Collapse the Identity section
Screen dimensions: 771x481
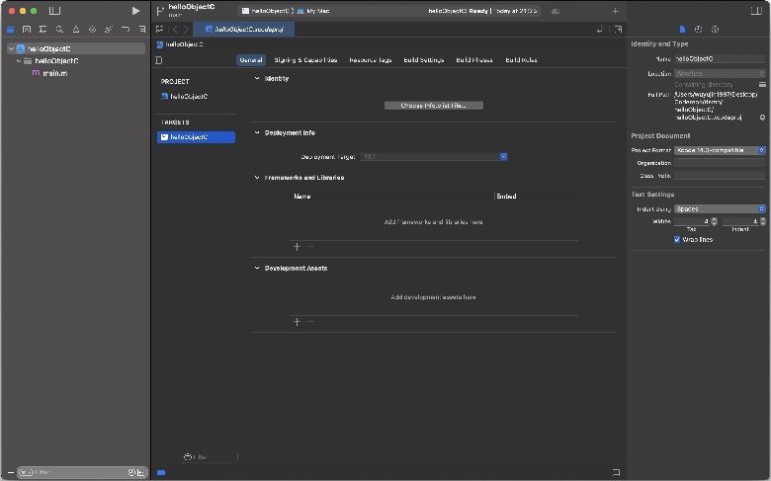point(257,79)
